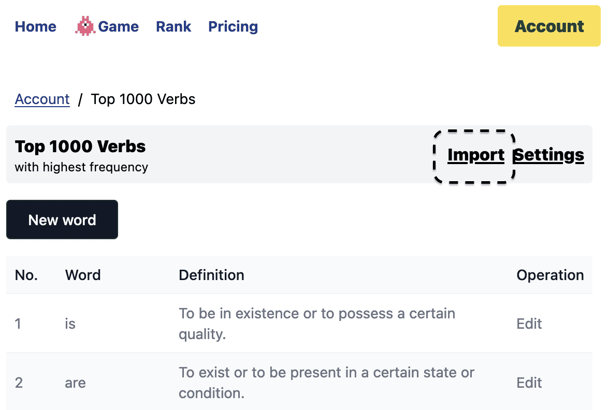
Task: Click the "with highest frequency" subtitle
Action: (81, 167)
